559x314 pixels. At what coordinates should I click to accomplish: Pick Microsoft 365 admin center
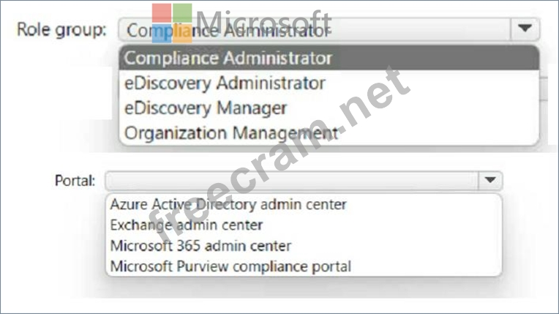pos(200,246)
